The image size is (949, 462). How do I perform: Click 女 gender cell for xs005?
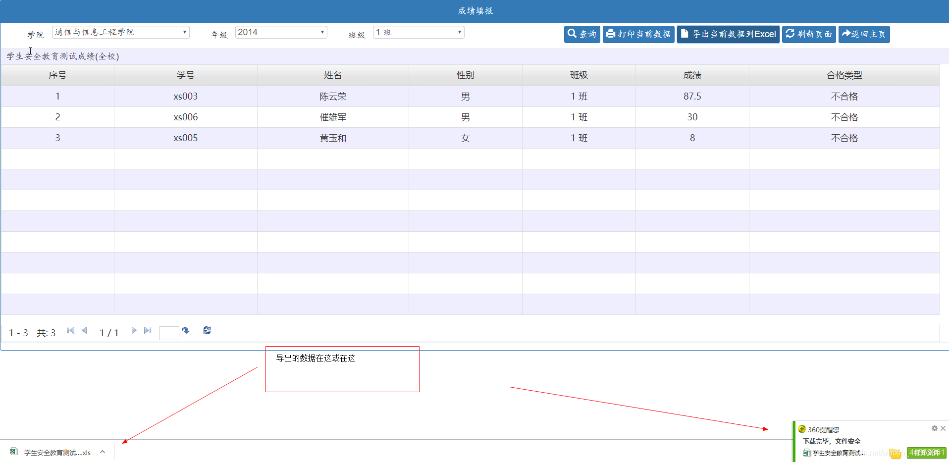click(x=466, y=138)
